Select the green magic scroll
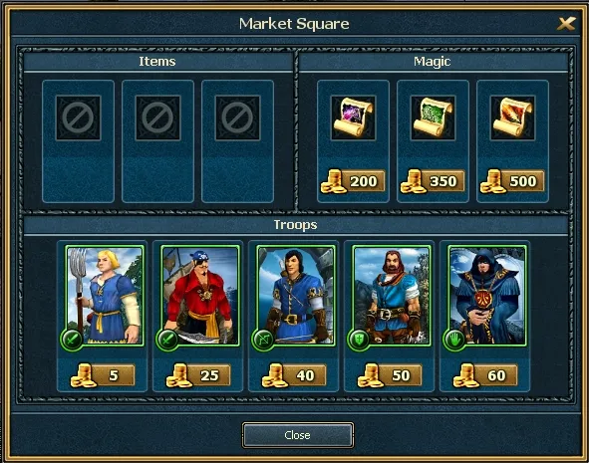This screenshot has width=589, height=463. tap(433, 117)
